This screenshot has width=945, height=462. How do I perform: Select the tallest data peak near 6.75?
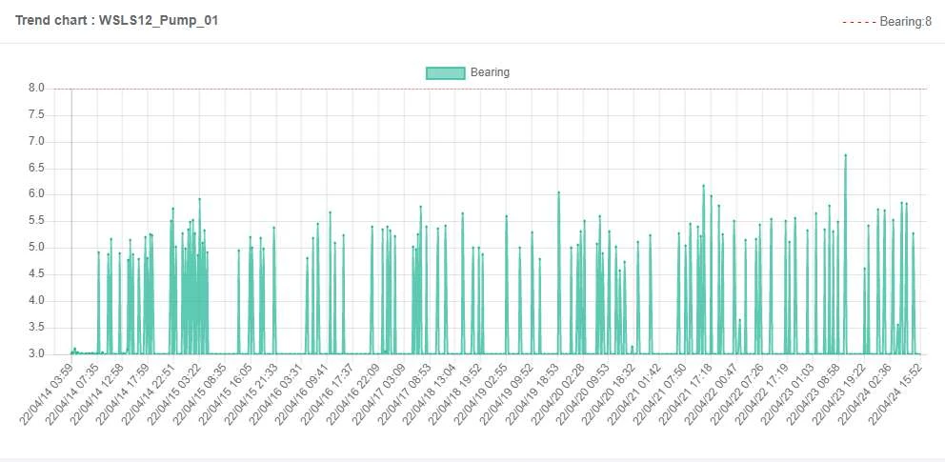pyautogui.click(x=846, y=155)
